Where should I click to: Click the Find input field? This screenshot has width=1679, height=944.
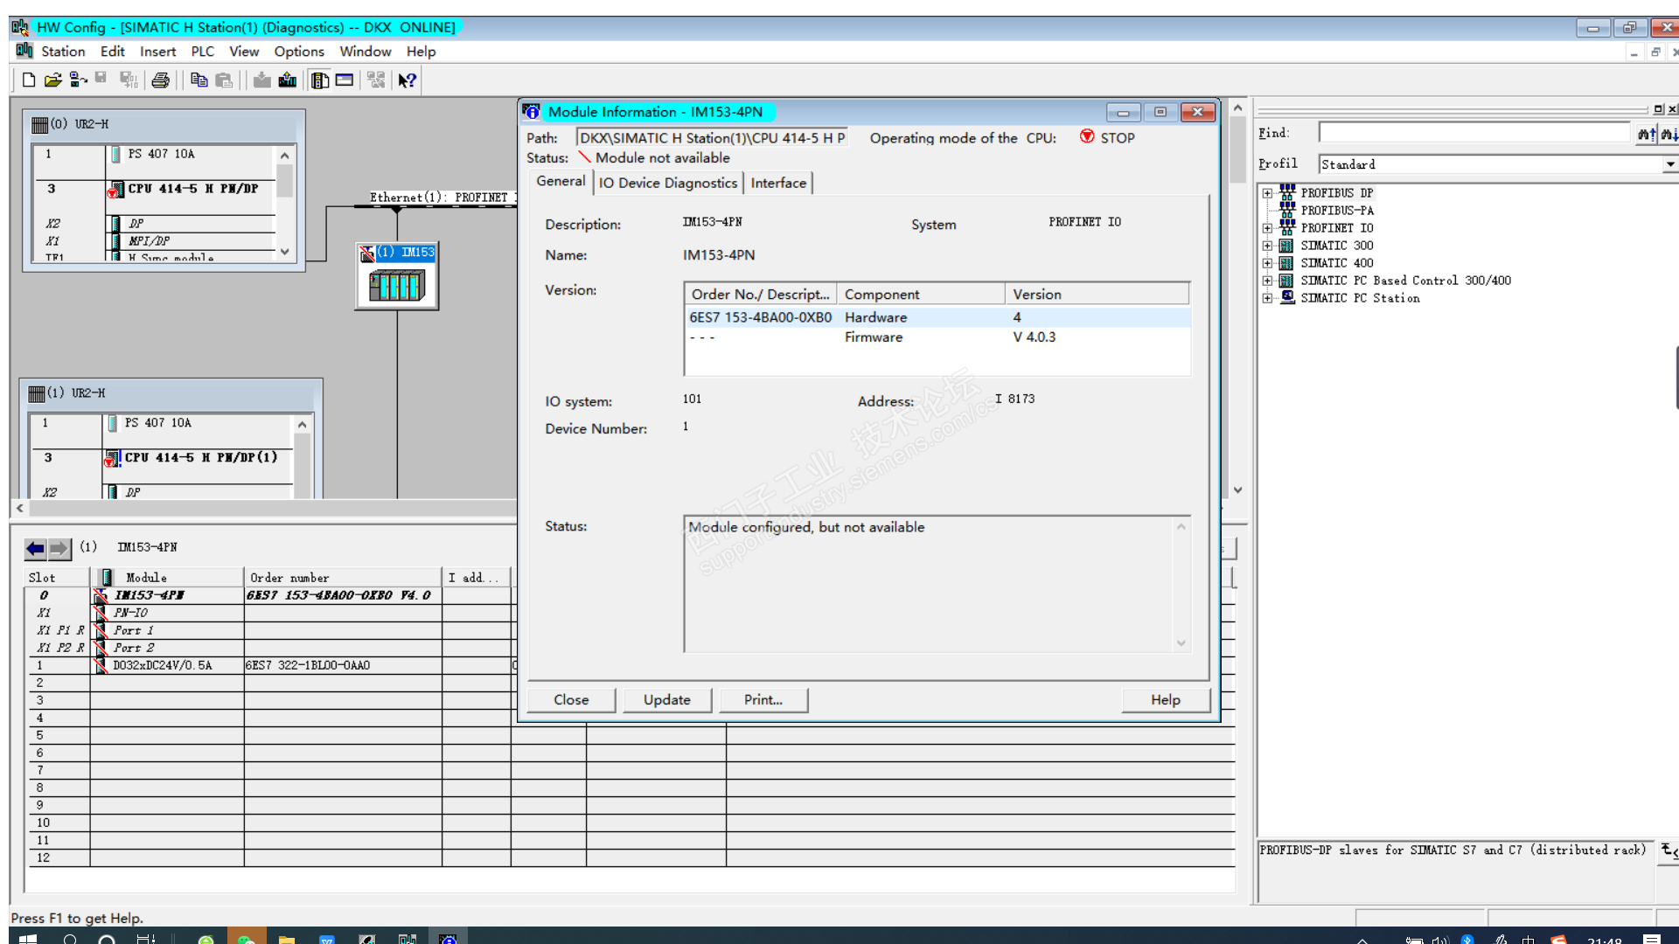[1474, 133]
